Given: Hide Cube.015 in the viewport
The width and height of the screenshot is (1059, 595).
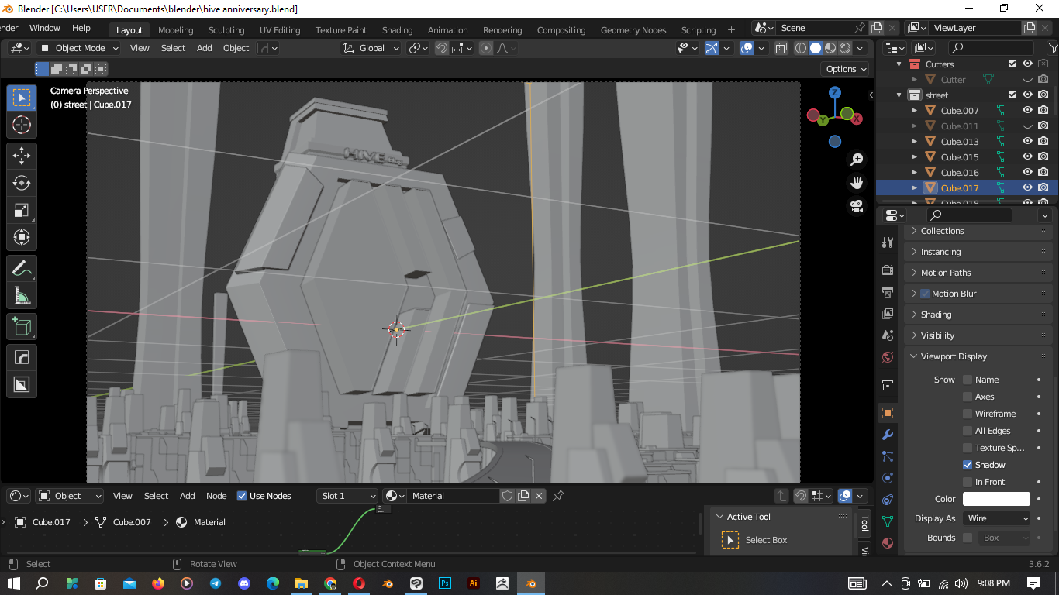Looking at the screenshot, I should pyautogui.click(x=1027, y=157).
